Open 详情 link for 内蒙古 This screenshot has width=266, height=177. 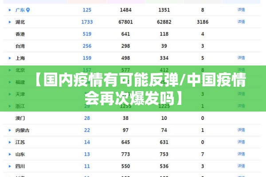241,130
